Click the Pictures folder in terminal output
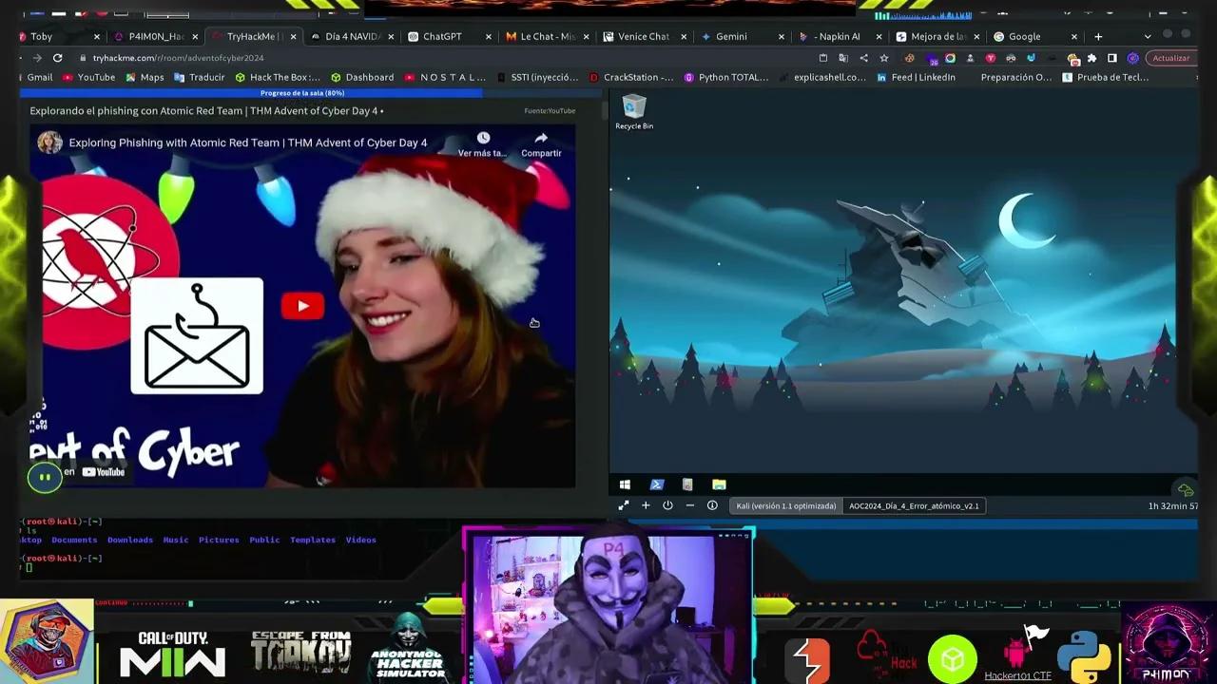 click(x=219, y=540)
